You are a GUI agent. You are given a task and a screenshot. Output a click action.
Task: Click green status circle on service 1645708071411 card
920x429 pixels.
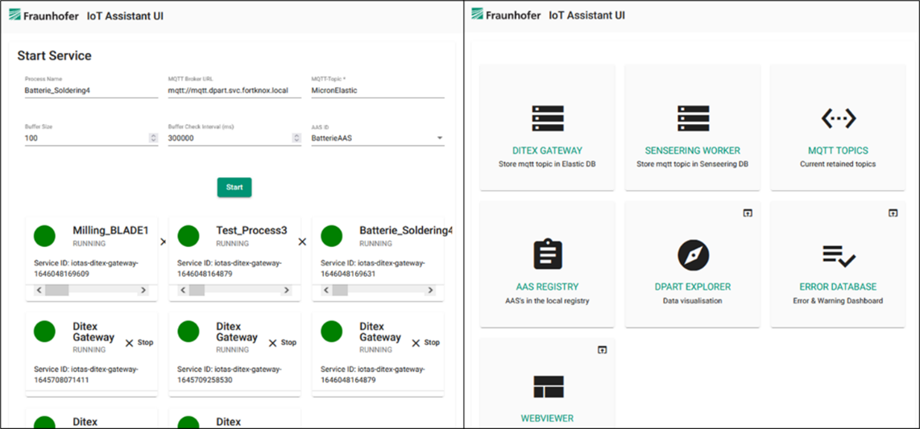(x=44, y=331)
